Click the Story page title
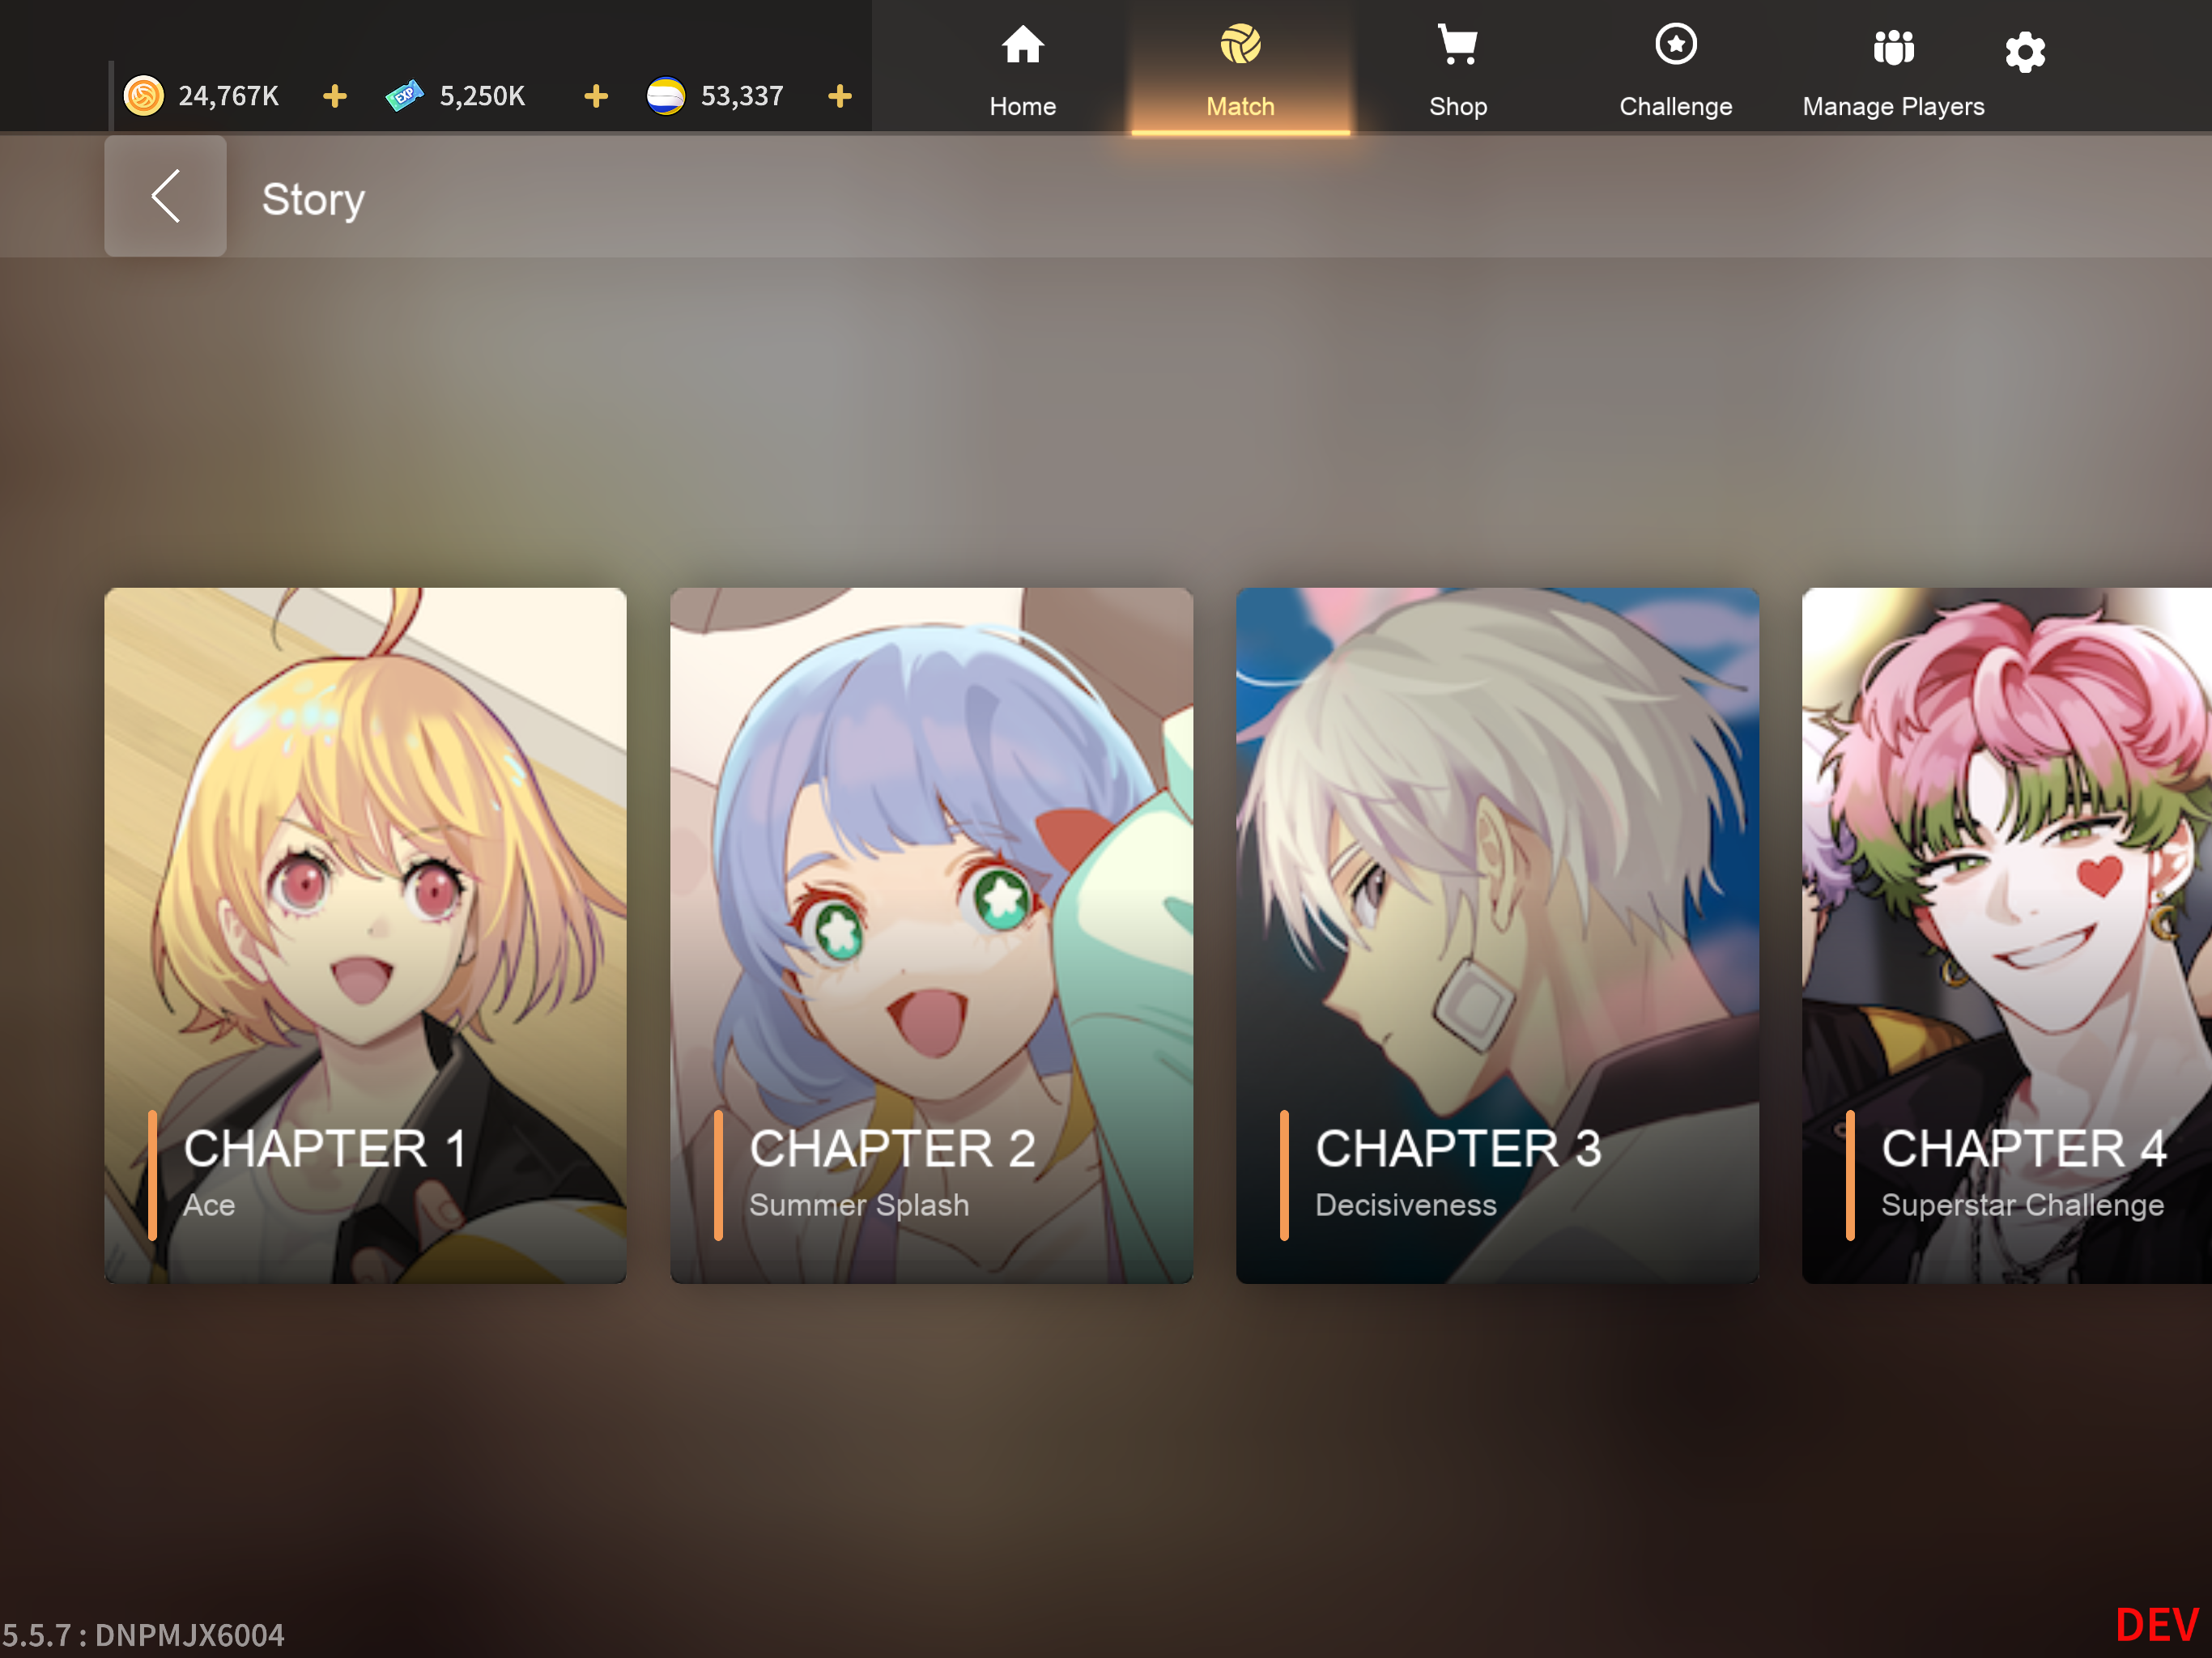 tap(313, 199)
